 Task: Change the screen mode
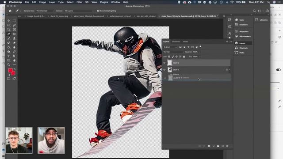point(14,79)
